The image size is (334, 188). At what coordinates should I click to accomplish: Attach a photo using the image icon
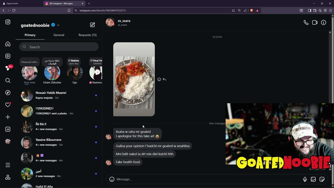(x=313, y=179)
